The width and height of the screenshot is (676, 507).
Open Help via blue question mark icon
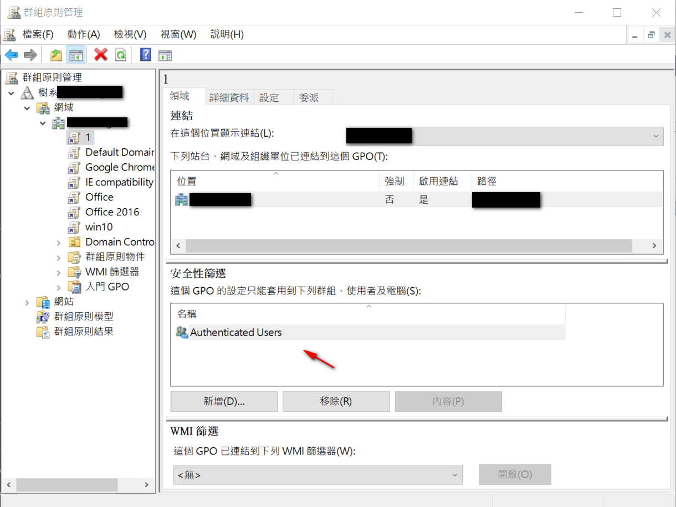click(x=146, y=55)
